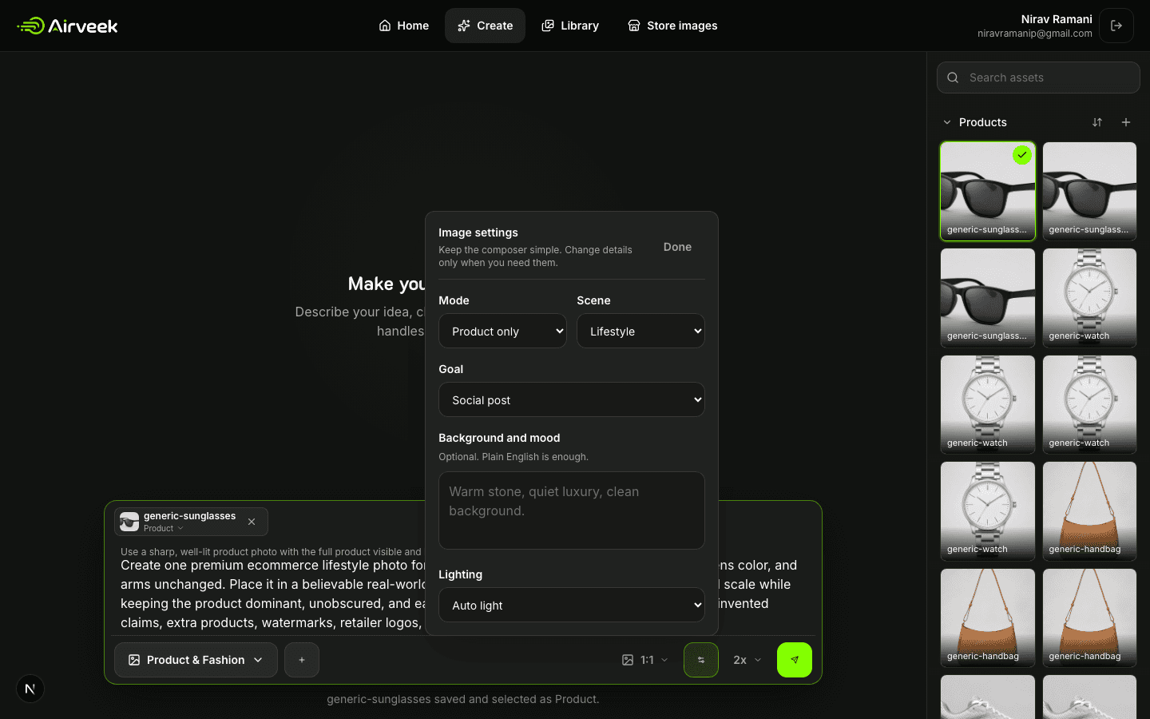Open Product & Fashion category dropdown
The width and height of the screenshot is (1150, 719).
[196, 660]
